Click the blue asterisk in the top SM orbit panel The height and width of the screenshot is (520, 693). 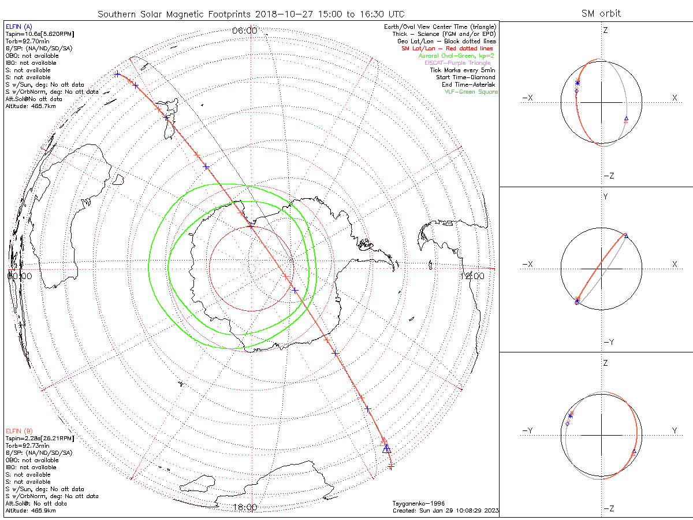577,84
